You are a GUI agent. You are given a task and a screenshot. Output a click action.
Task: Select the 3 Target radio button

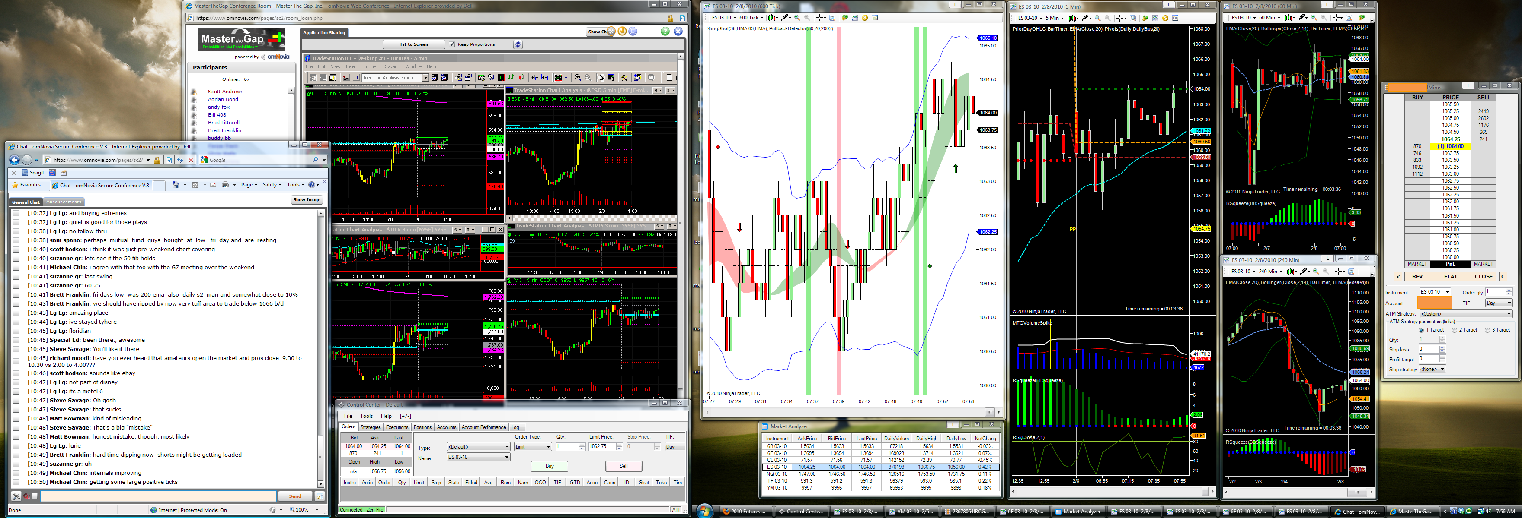[x=1487, y=330]
